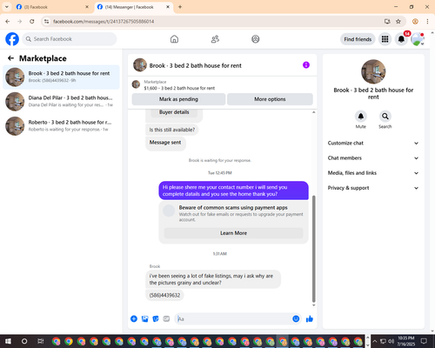Viewport: 435px width, 348px height.
Task: Open the Cortana search circle on taskbar
Action: point(24,341)
